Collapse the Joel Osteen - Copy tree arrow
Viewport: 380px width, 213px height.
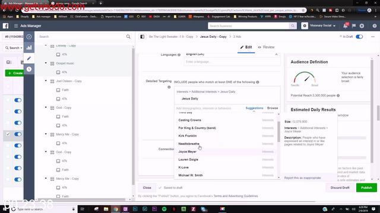[46, 81]
